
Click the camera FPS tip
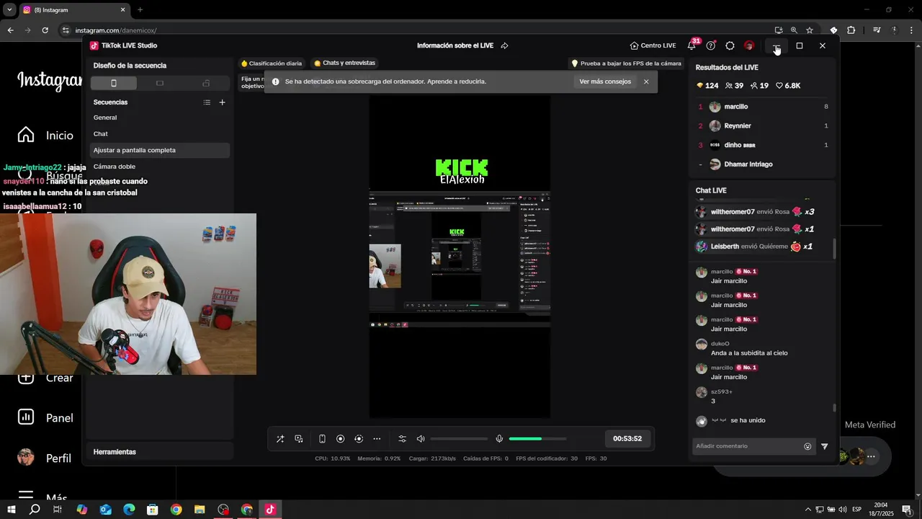pyautogui.click(x=626, y=63)
